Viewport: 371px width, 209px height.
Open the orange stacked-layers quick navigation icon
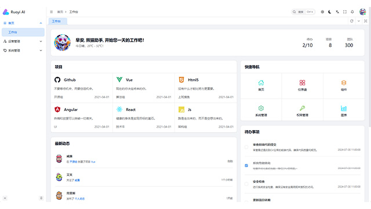pos(344,82)
